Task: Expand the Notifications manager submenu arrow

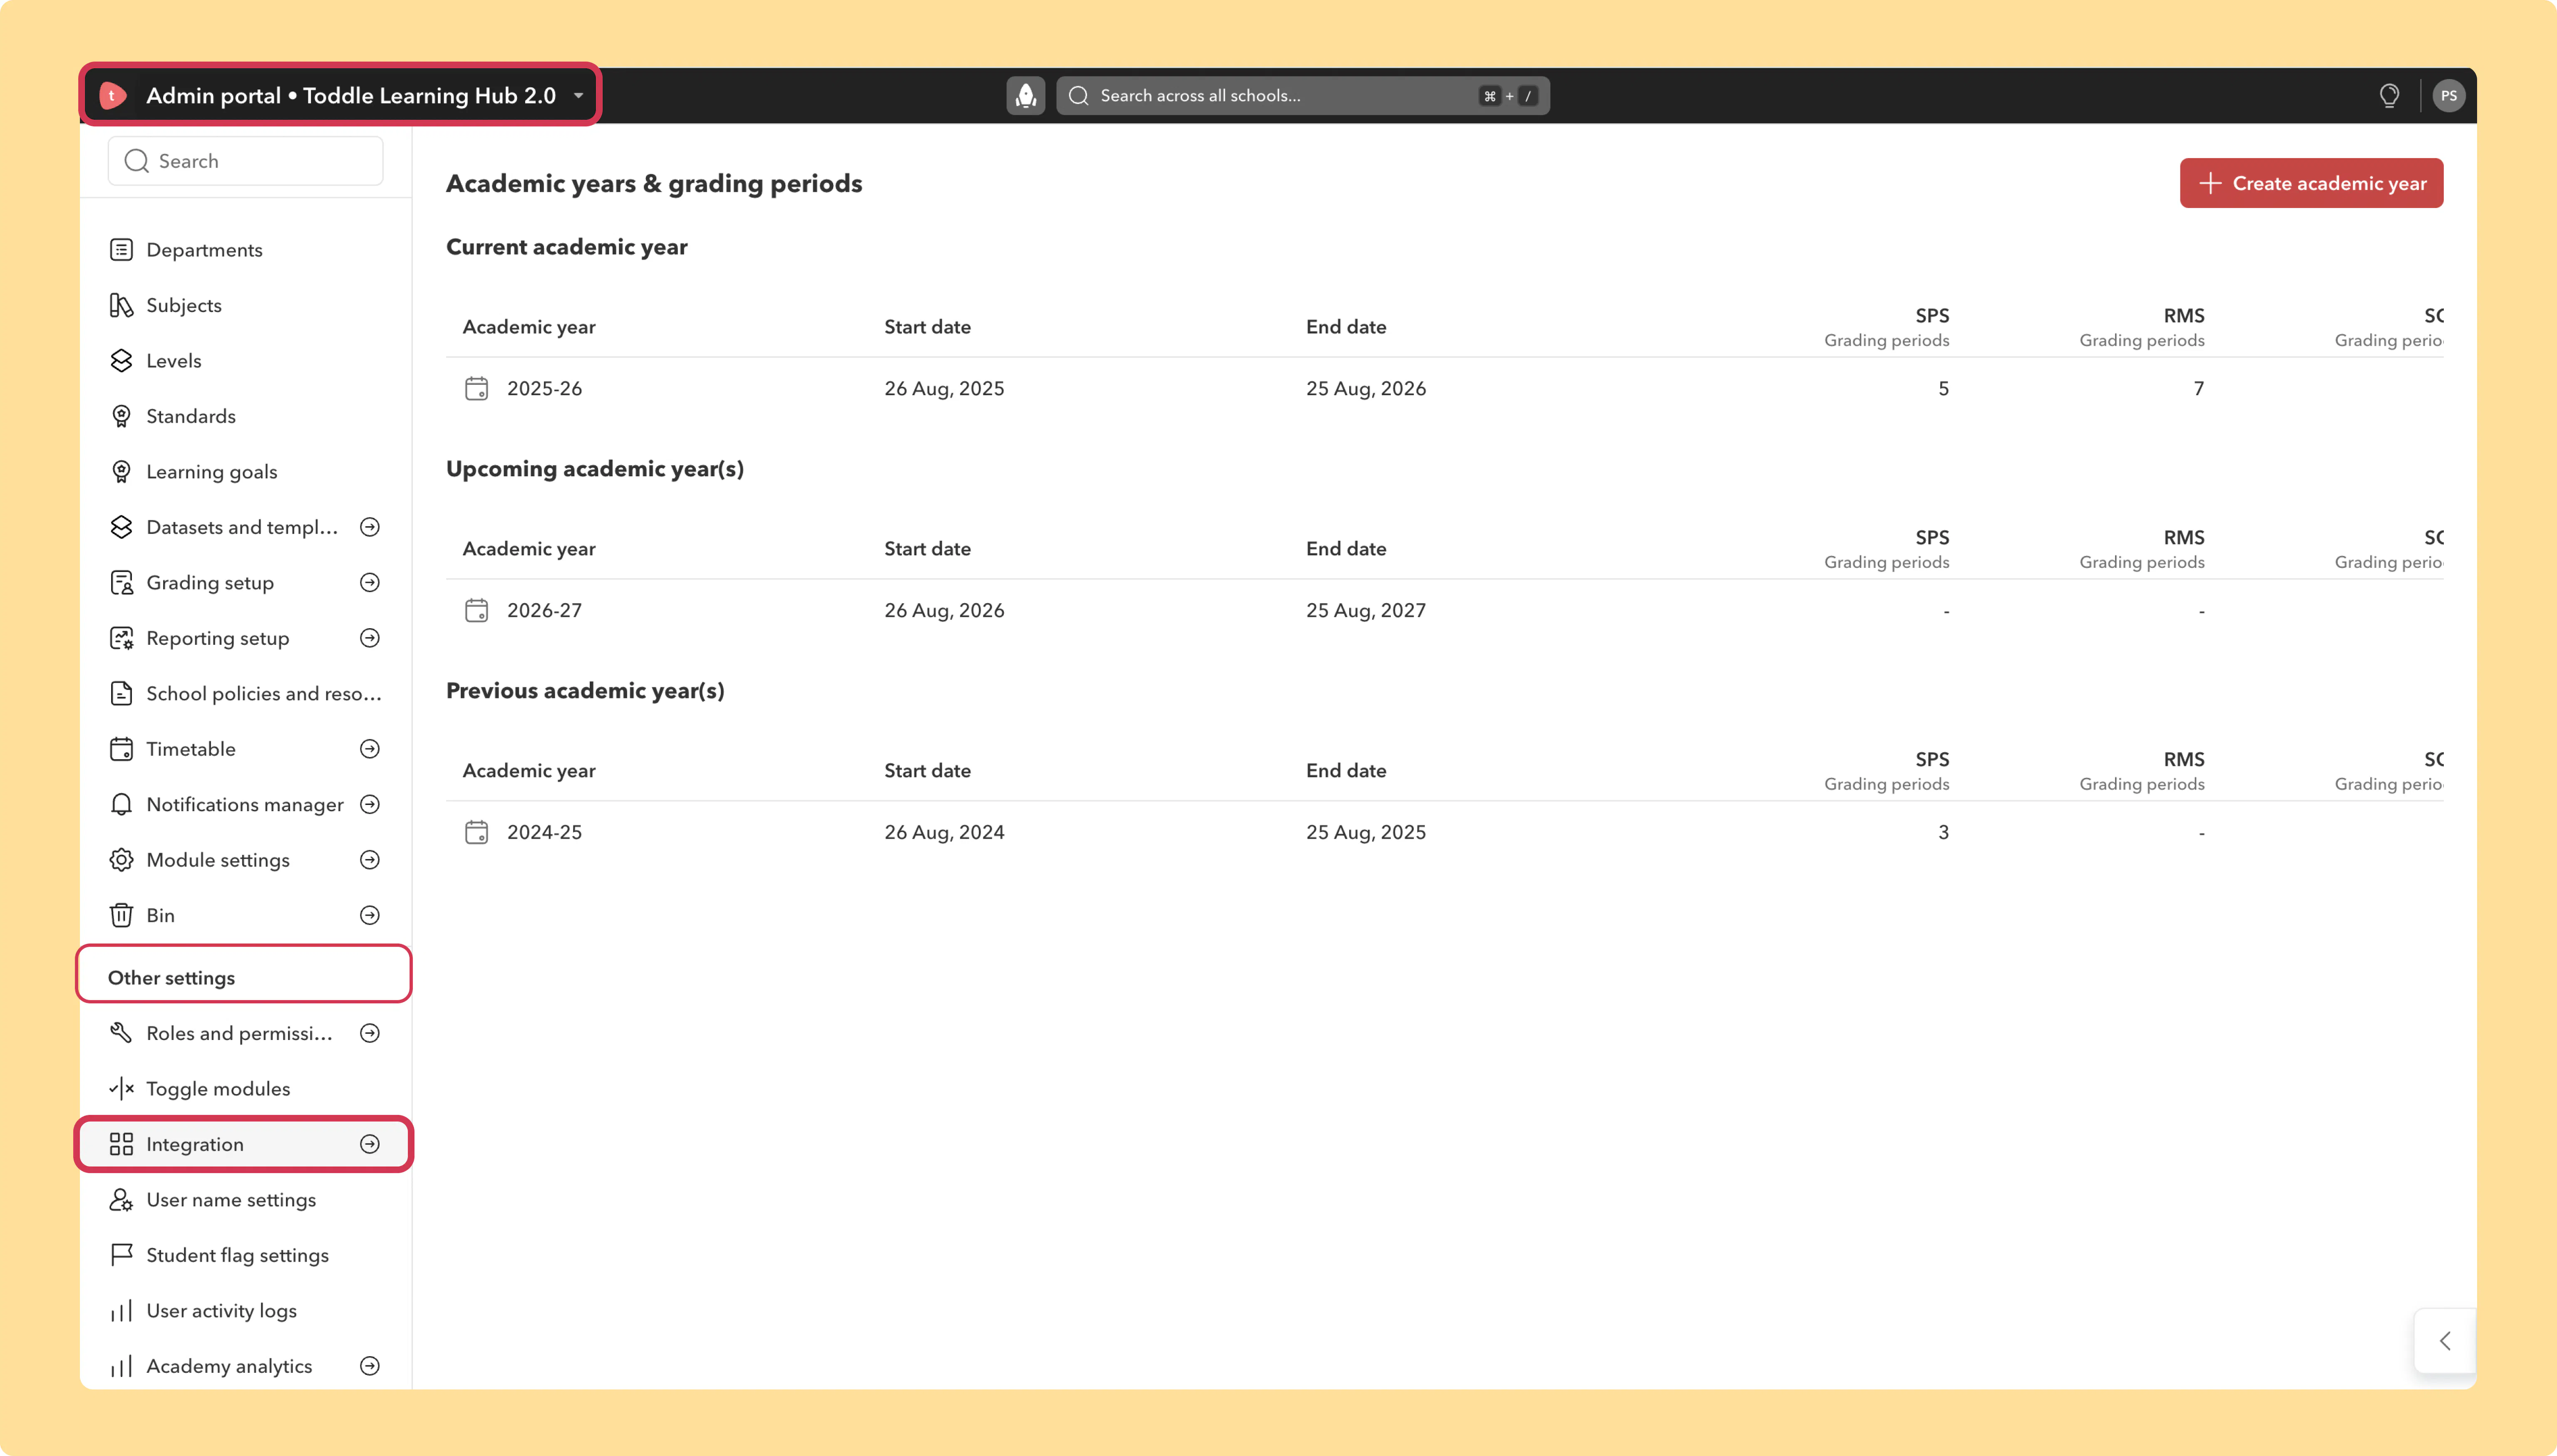Action: point(370,804)
